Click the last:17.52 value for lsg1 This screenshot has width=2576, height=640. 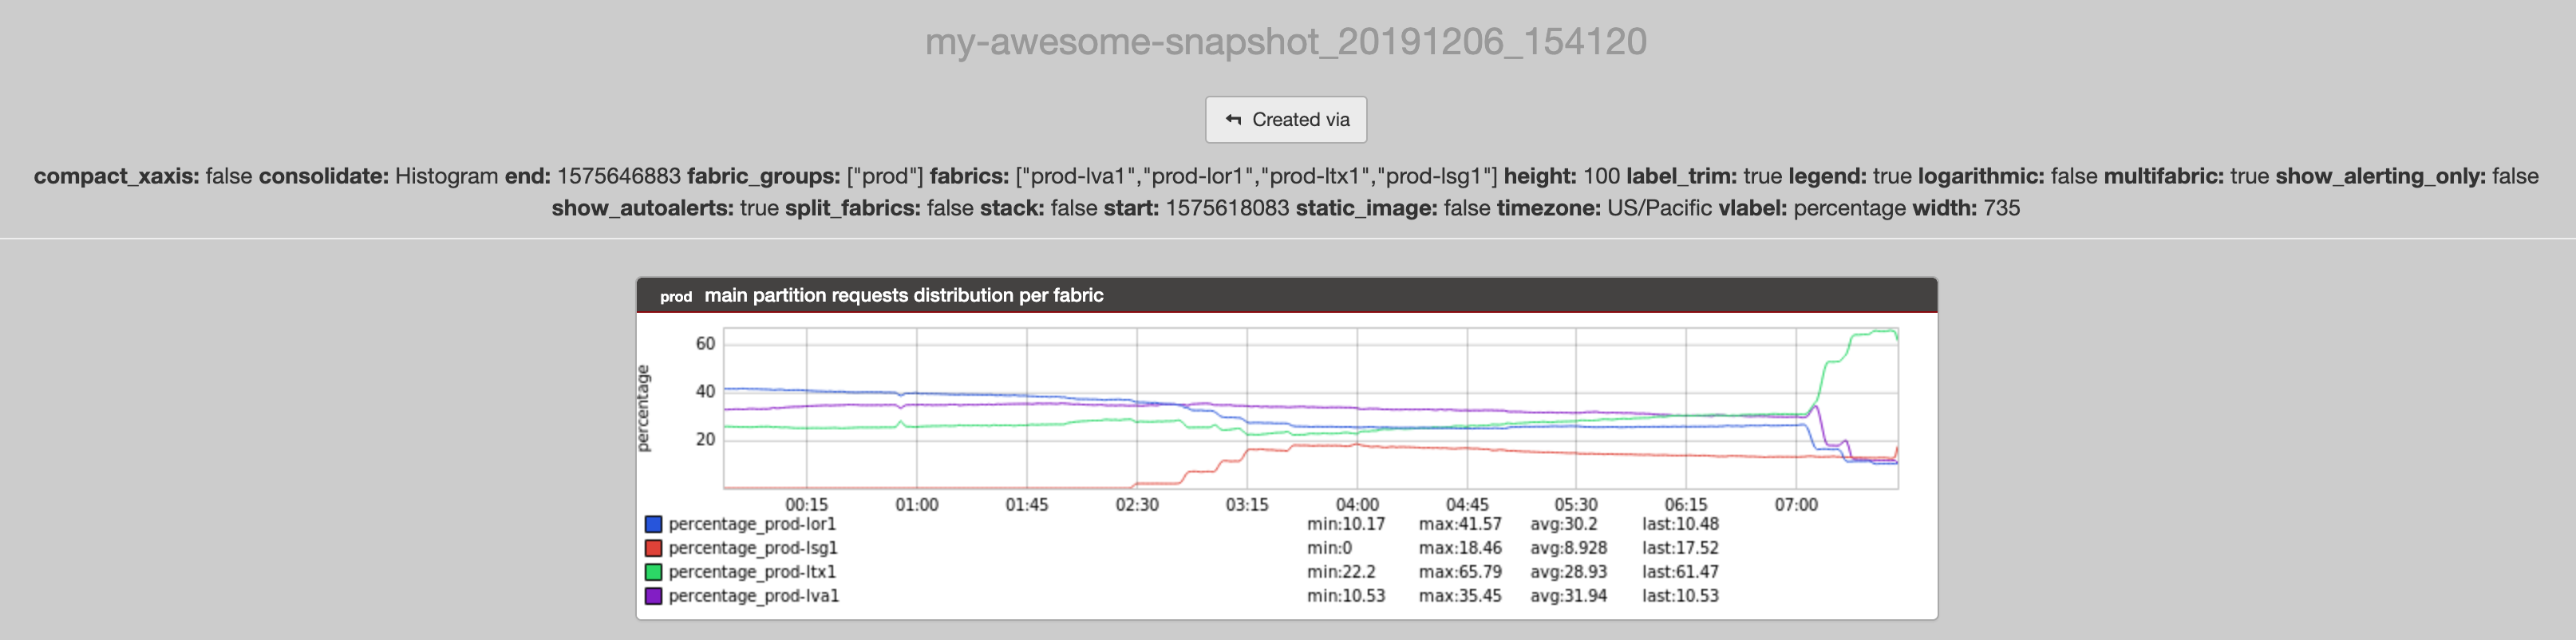[x=1680, y=548]
